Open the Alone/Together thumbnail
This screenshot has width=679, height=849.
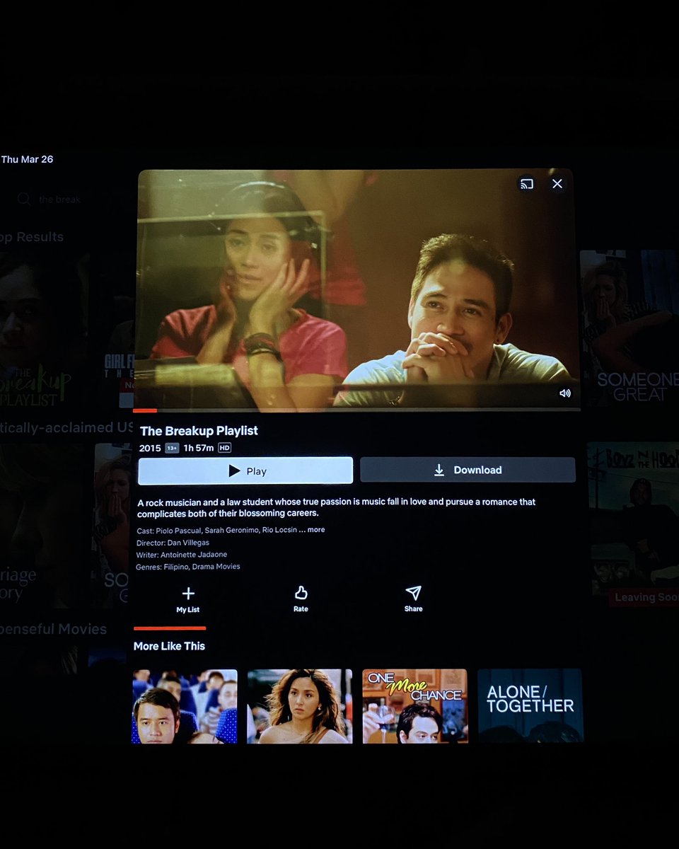coord(530,706)
